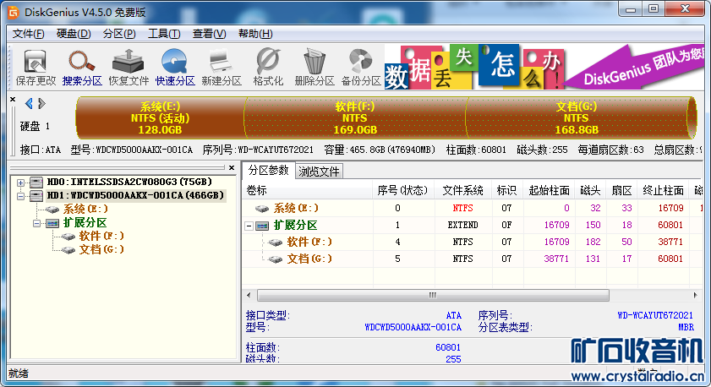Switch to the 浏览文件 tab
This screenshot has width=711, height=387.
point(319,172)
